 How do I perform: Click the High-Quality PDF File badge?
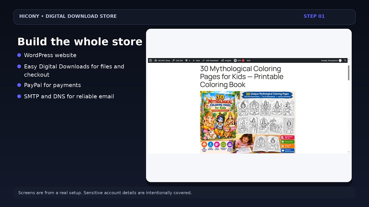(287, 137)
